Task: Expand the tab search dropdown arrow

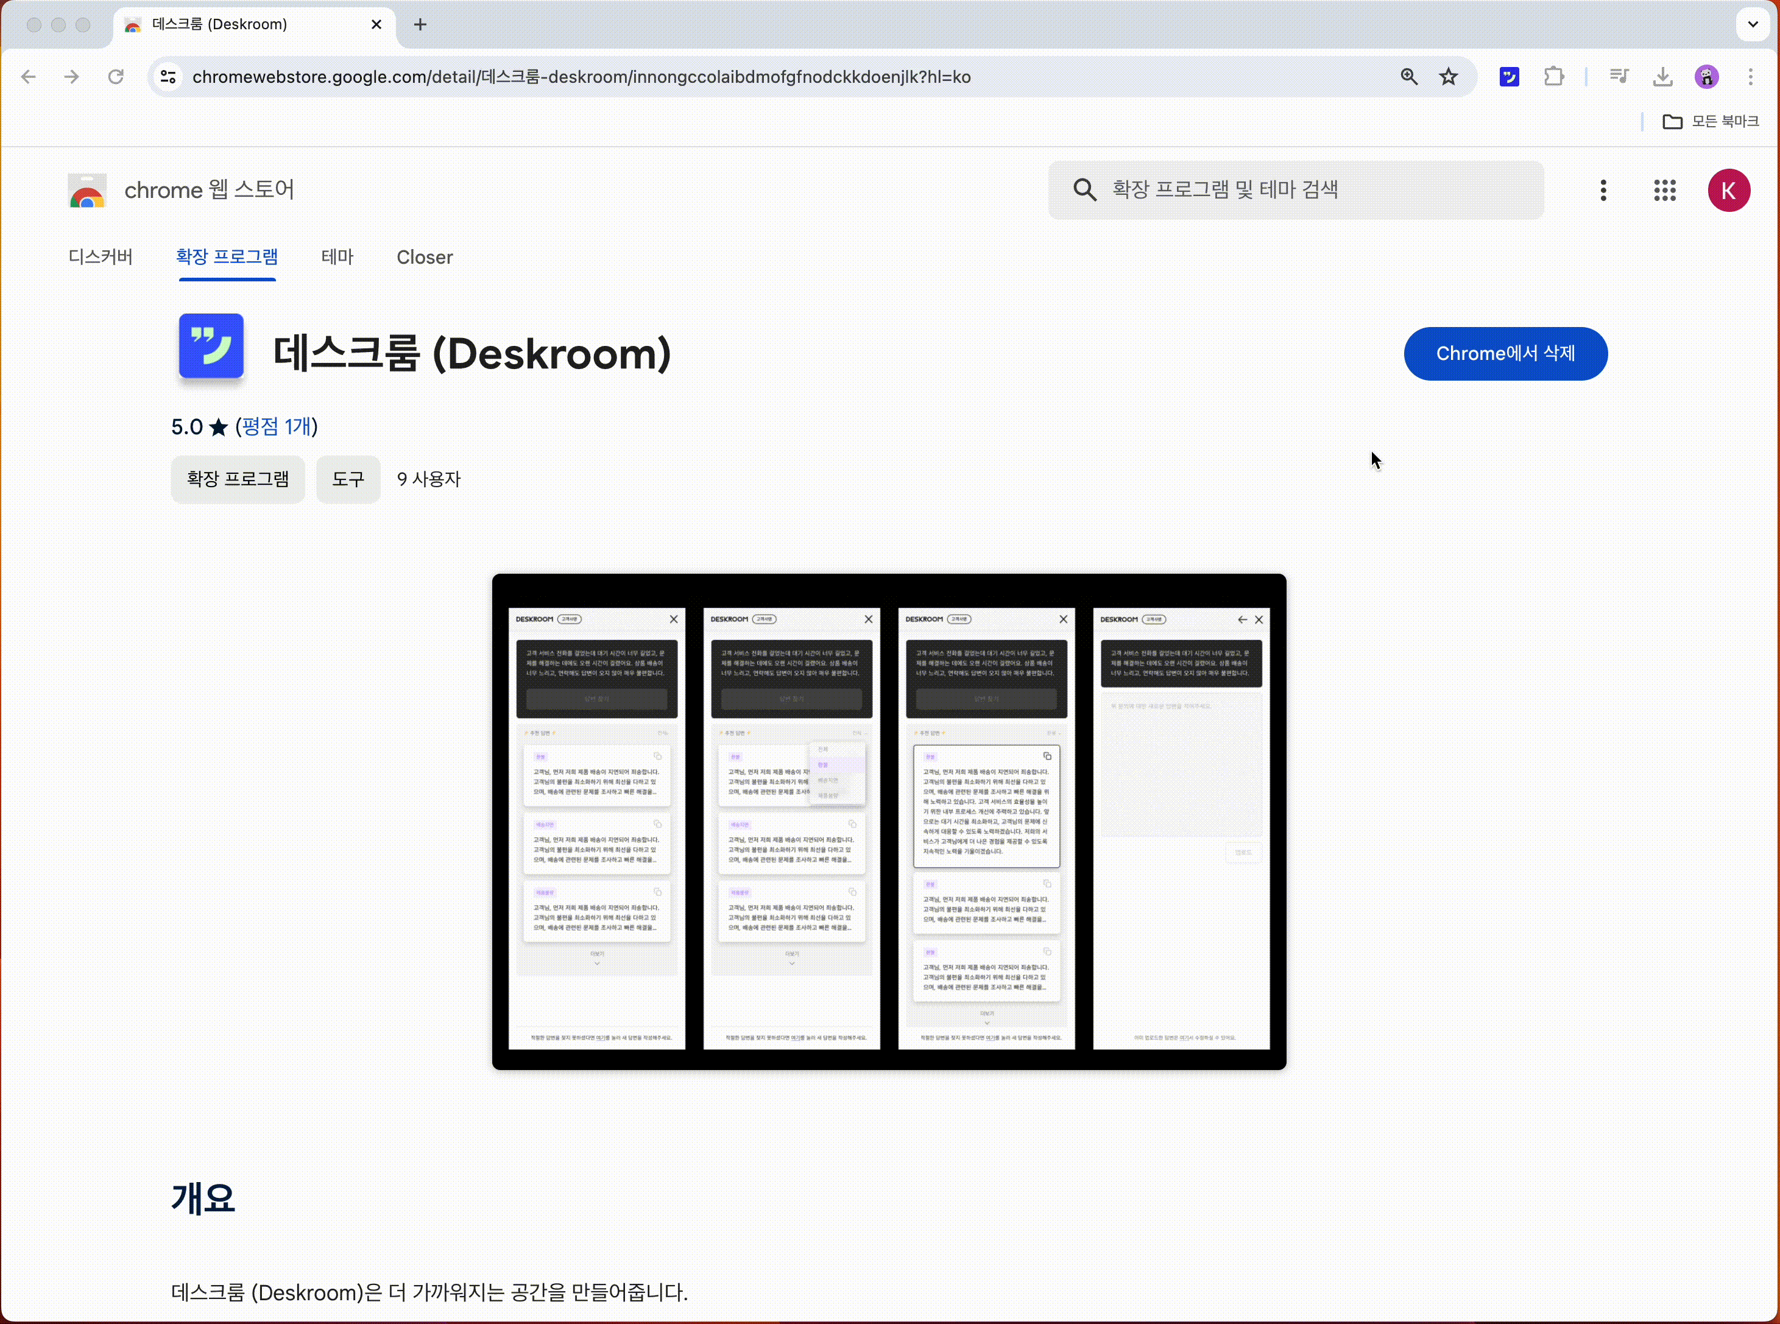Action: tap(1753, 24)
